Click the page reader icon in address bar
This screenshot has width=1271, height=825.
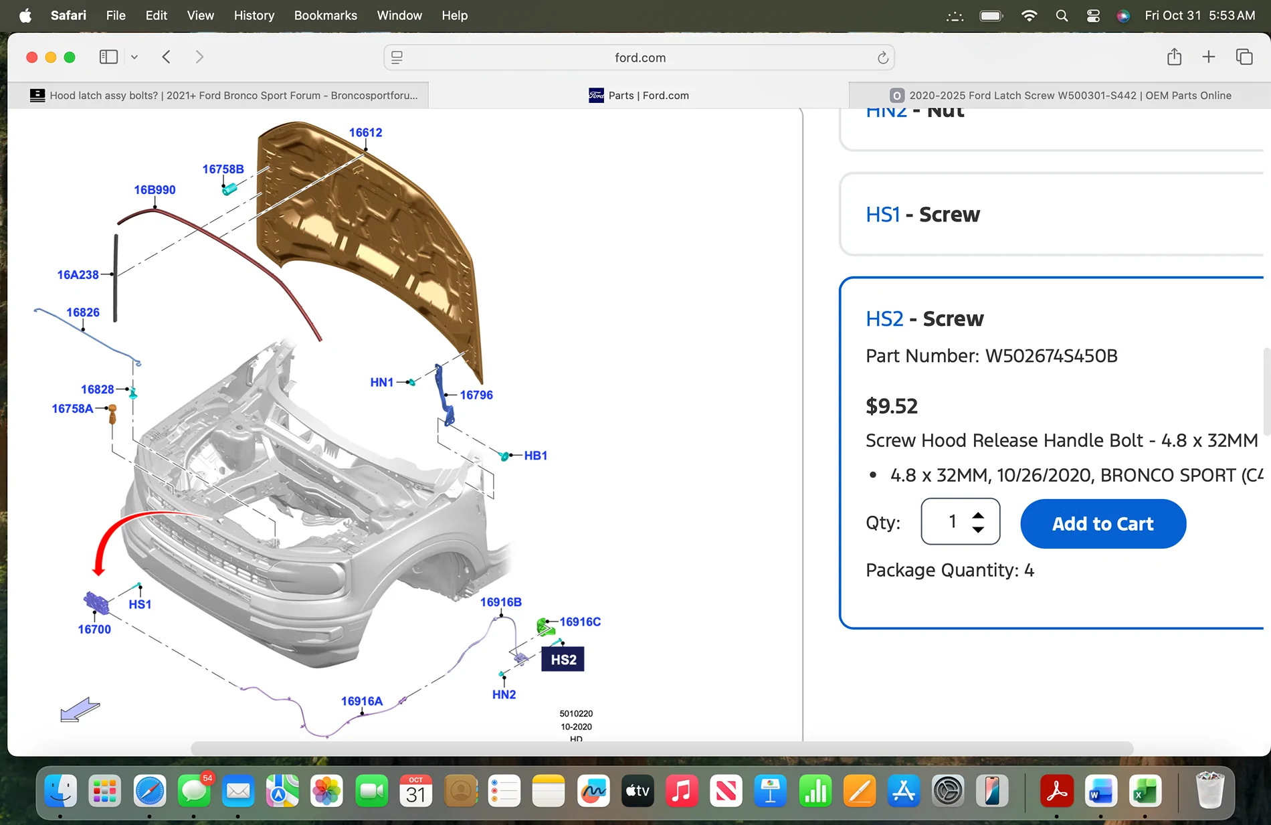(x=397, y=58)
